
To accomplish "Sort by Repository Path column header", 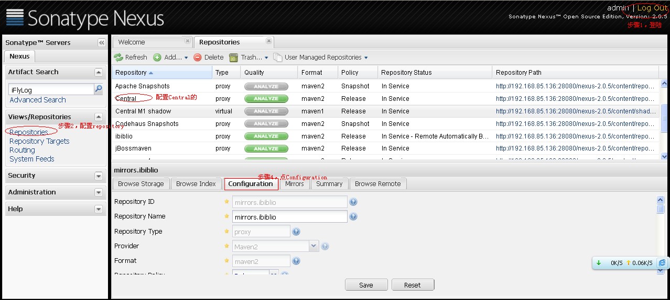I will pyautogui.click(x=576, y=73).
